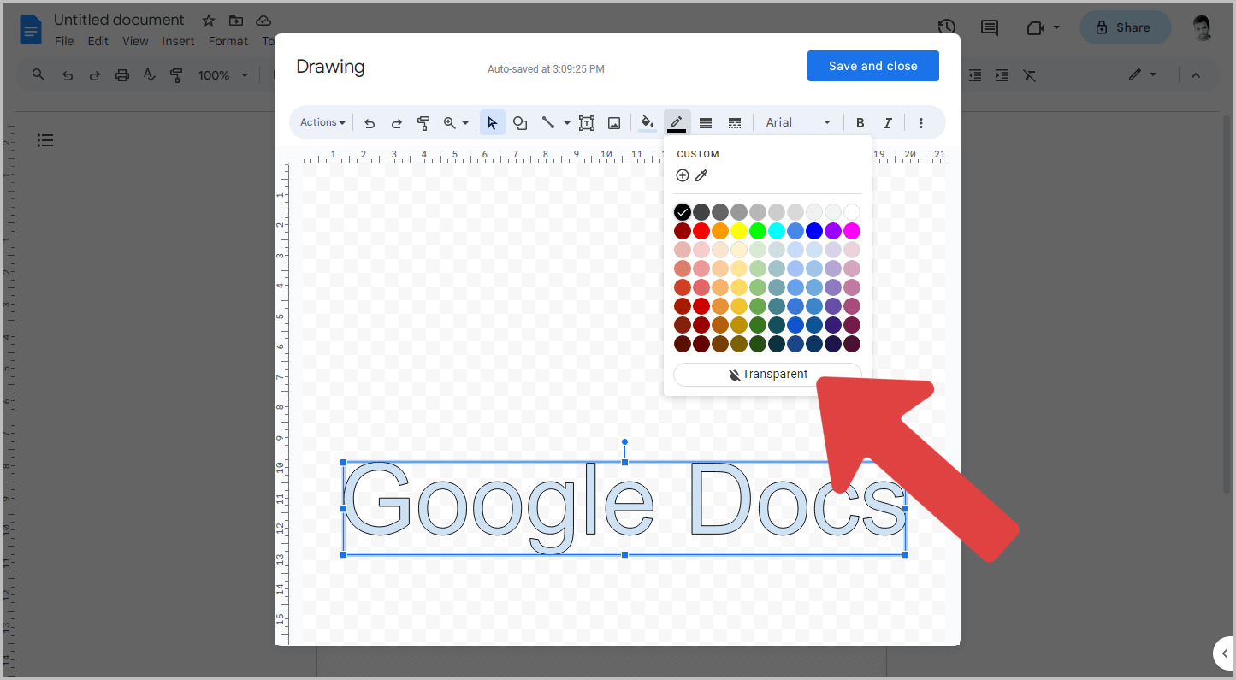Click Save and close button
This screenshot has height=680, width=1236.
[x=872, y=66]
